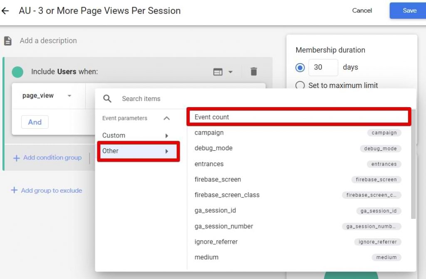426x279 pixels.
Task: Click the back arrow to exit audience editor
Action: click(x=7, y=11)
